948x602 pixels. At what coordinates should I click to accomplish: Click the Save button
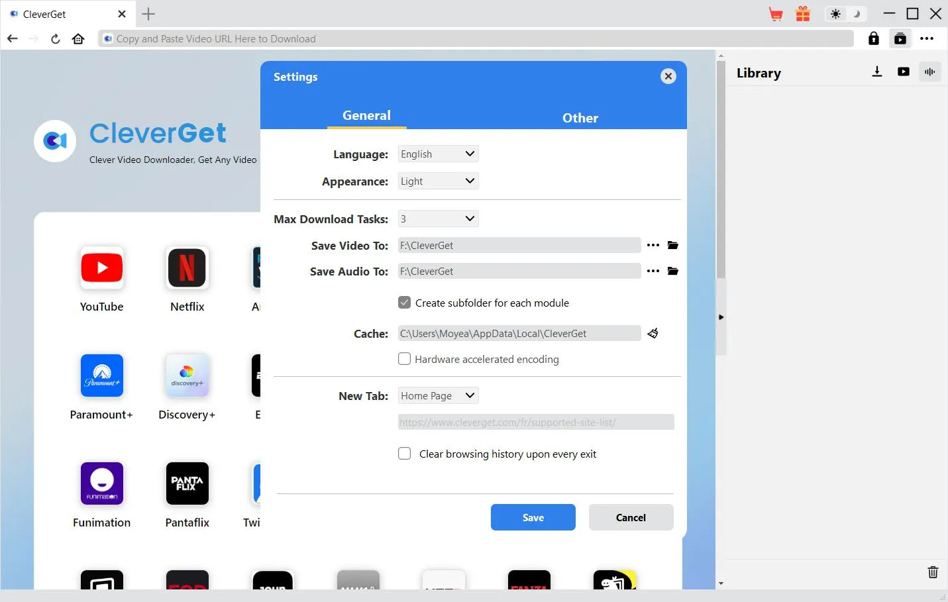(533, 517)
